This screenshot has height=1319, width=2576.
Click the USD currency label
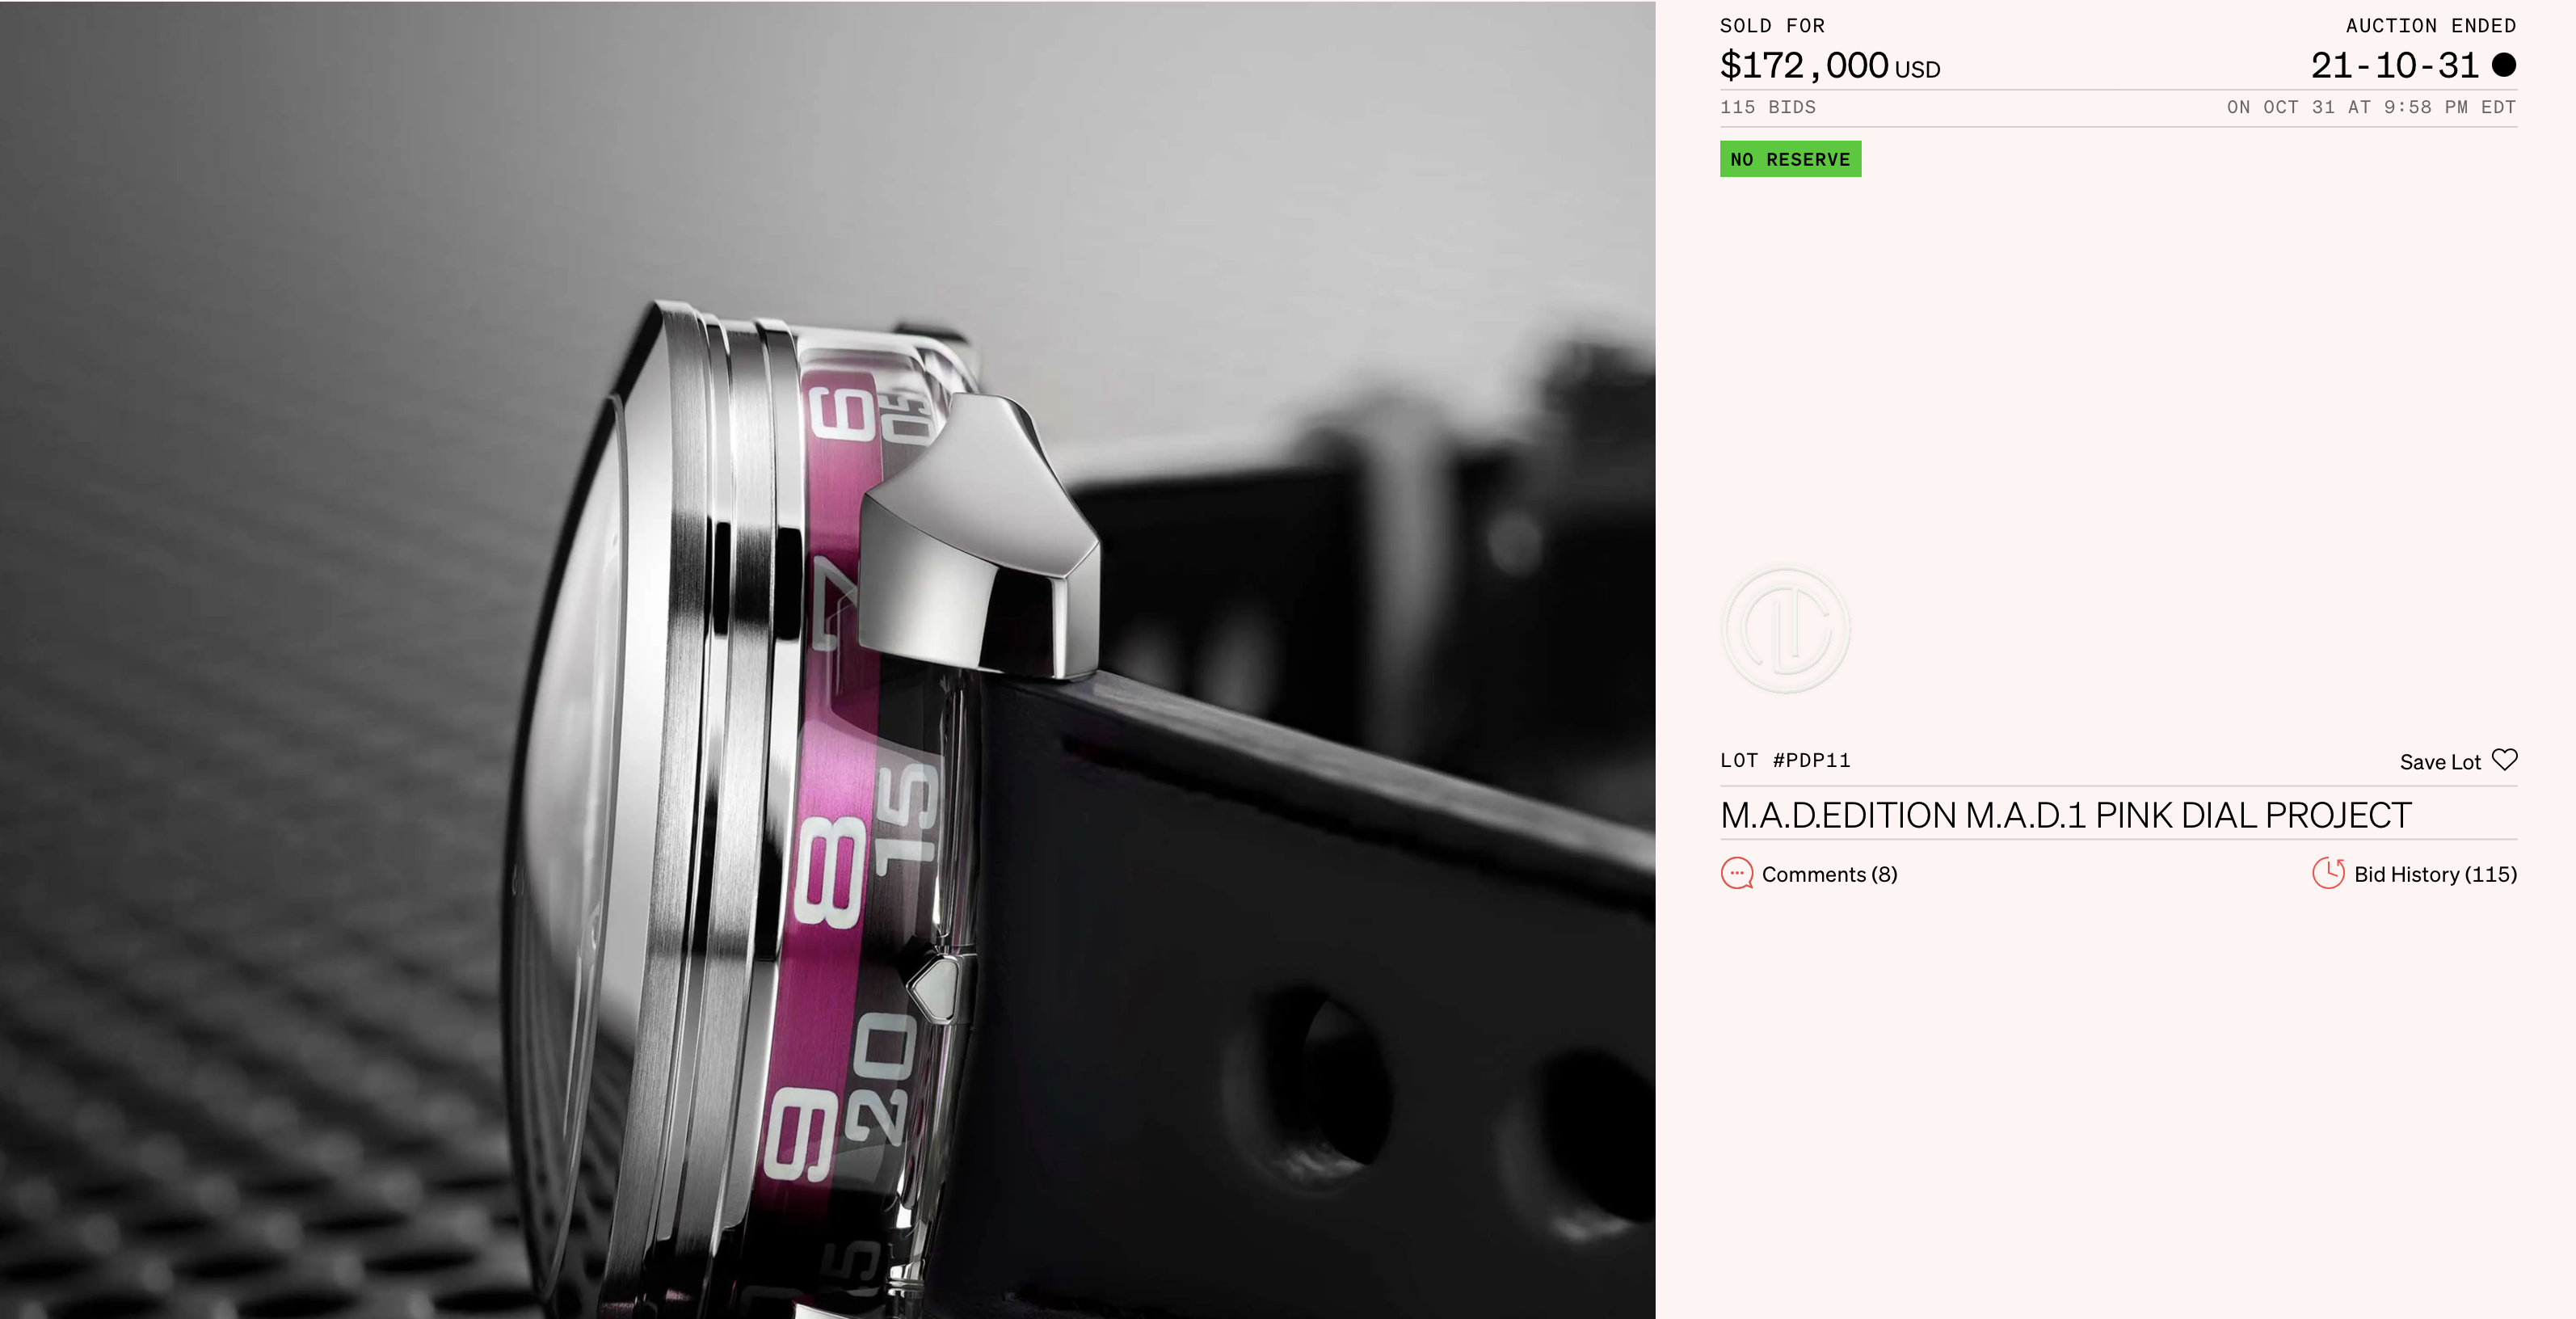[1917, 70]
